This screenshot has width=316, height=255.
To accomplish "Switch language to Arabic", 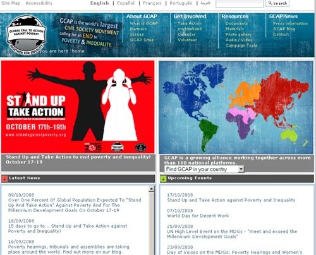I will (205, 3).
